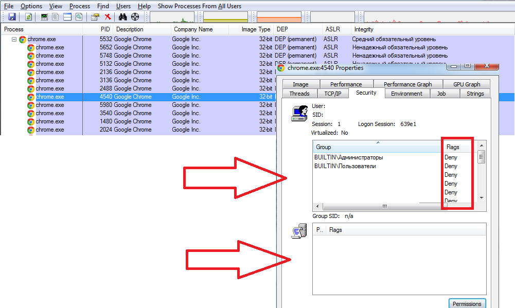
Task: Switch to the Environment tab
Action: (406, 94)
